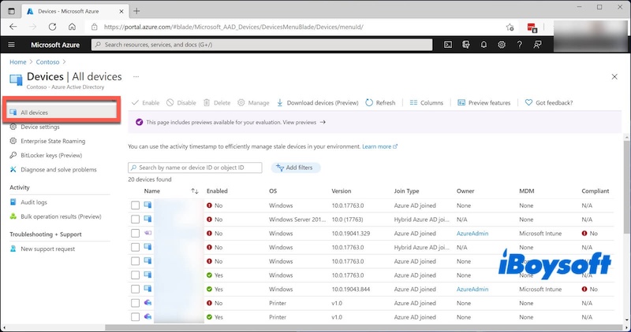The width and height of the screenshot is (631, 332).
Task: Click the Search by name or device ID field
Action: pos(195,168)
